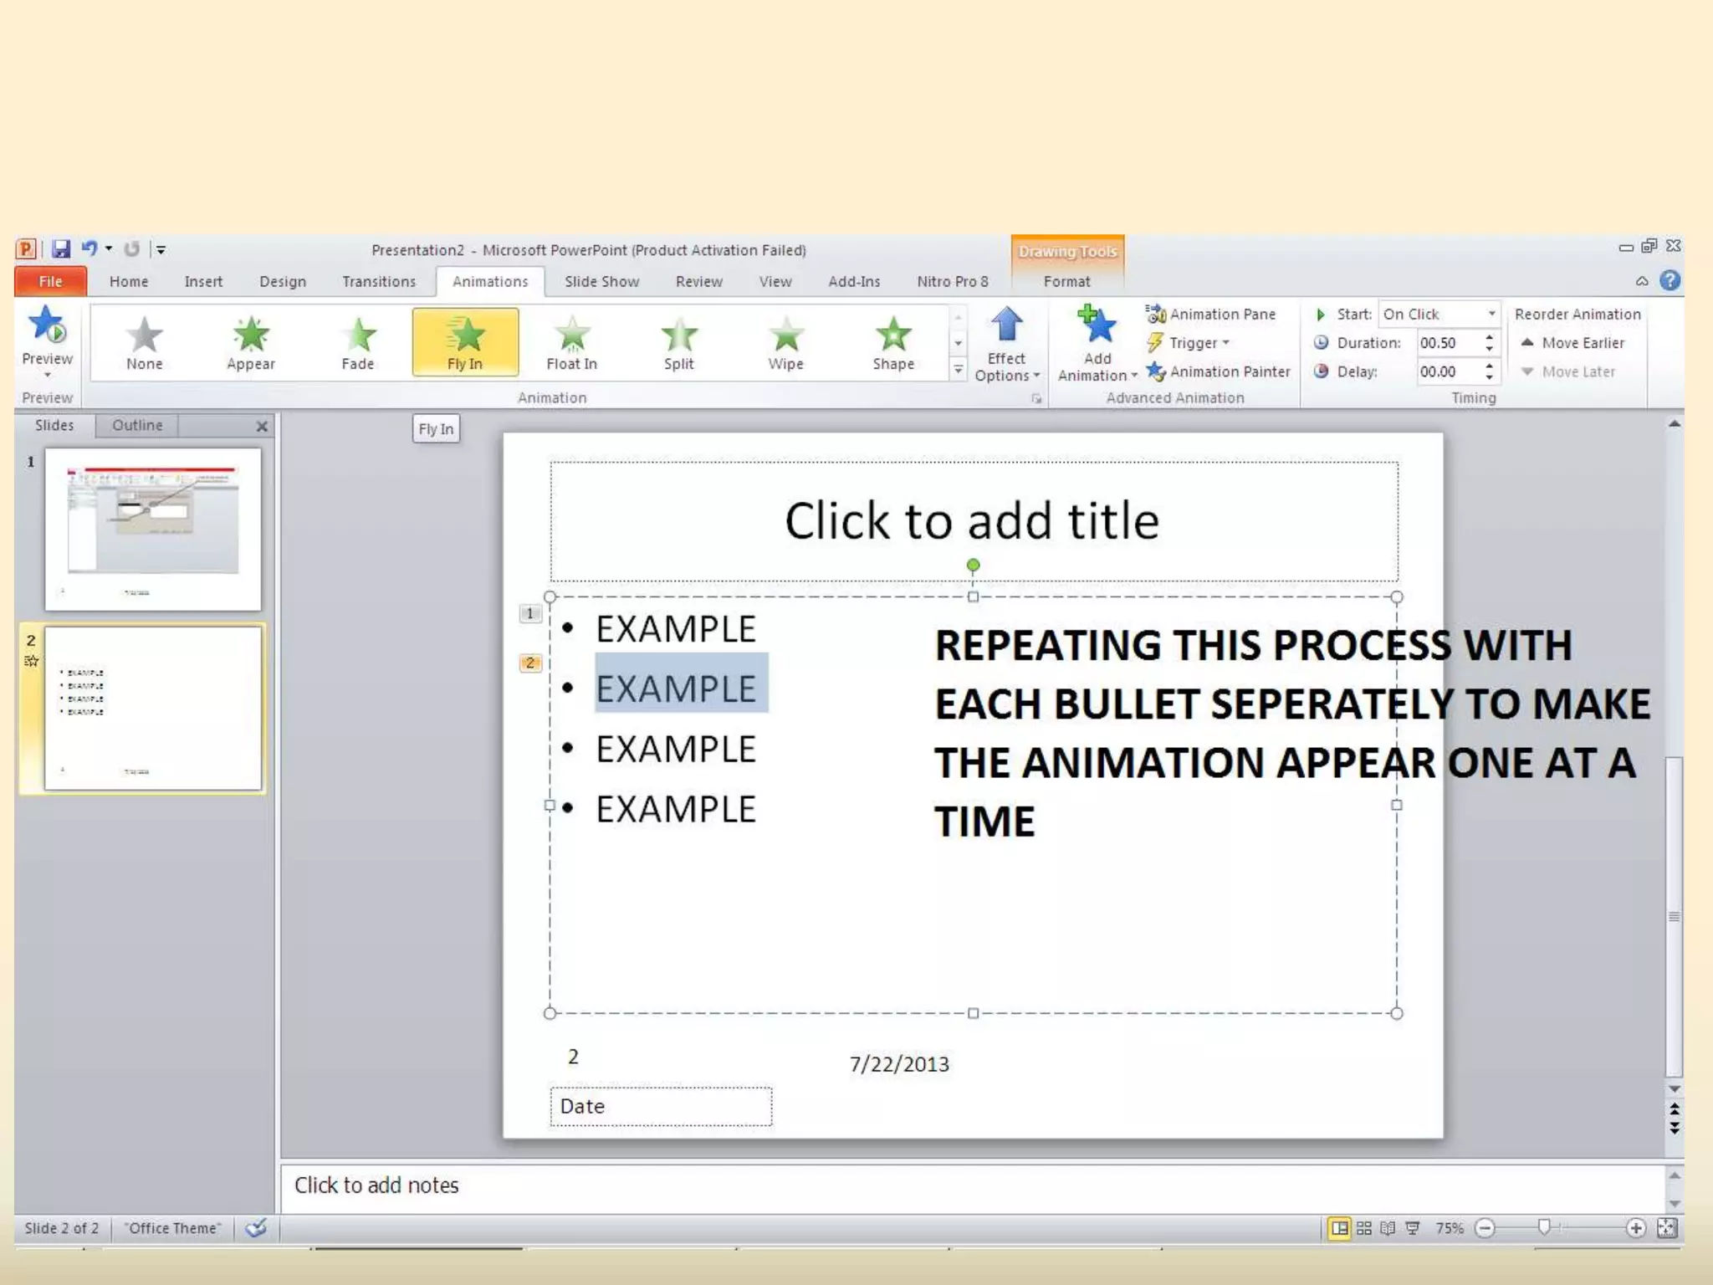
Task: Select slide 1 thumbnail
Action: click(153, 528)
